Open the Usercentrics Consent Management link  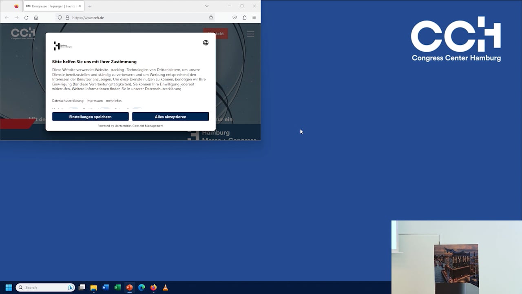139,126
